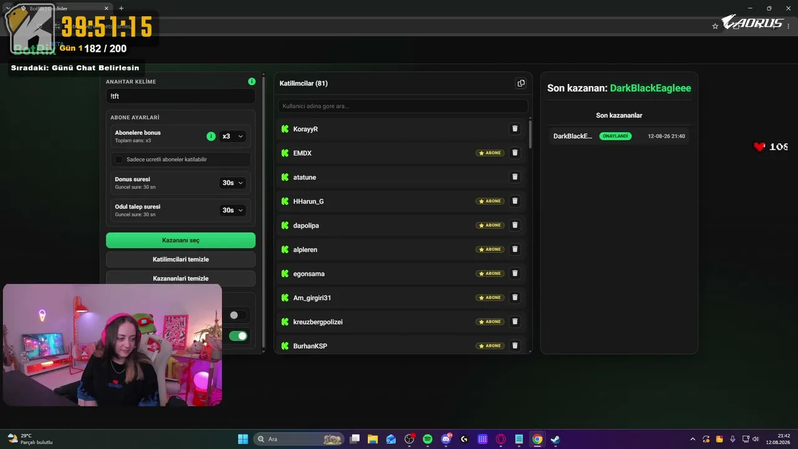Click 'Kazananlari temizle' button

(x=181, y=278)
